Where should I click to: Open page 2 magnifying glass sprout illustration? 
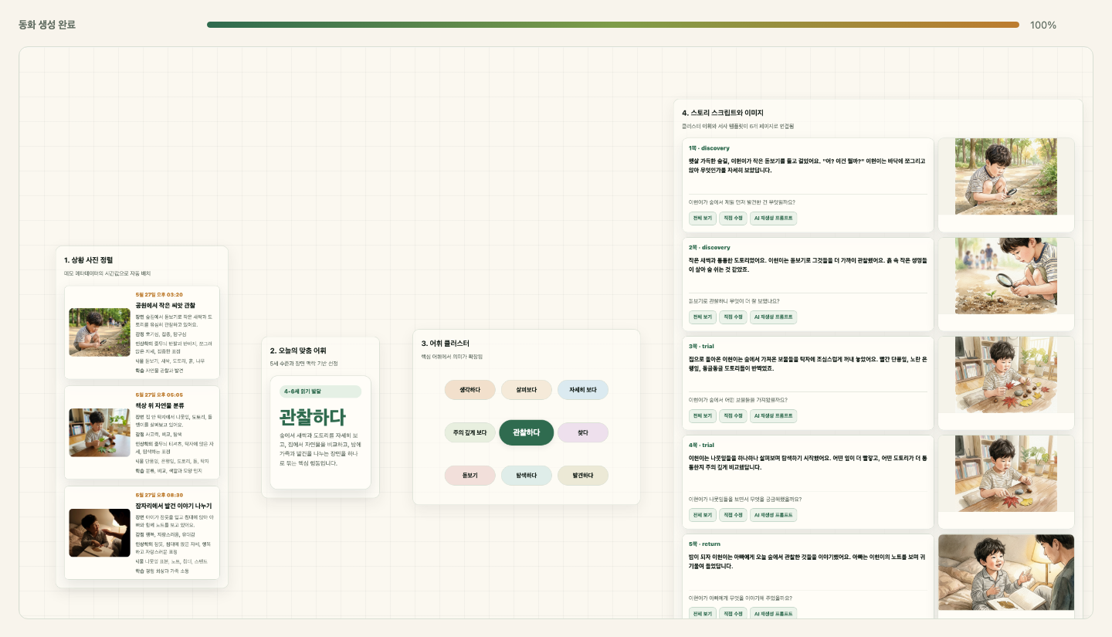click(1006, 276)
